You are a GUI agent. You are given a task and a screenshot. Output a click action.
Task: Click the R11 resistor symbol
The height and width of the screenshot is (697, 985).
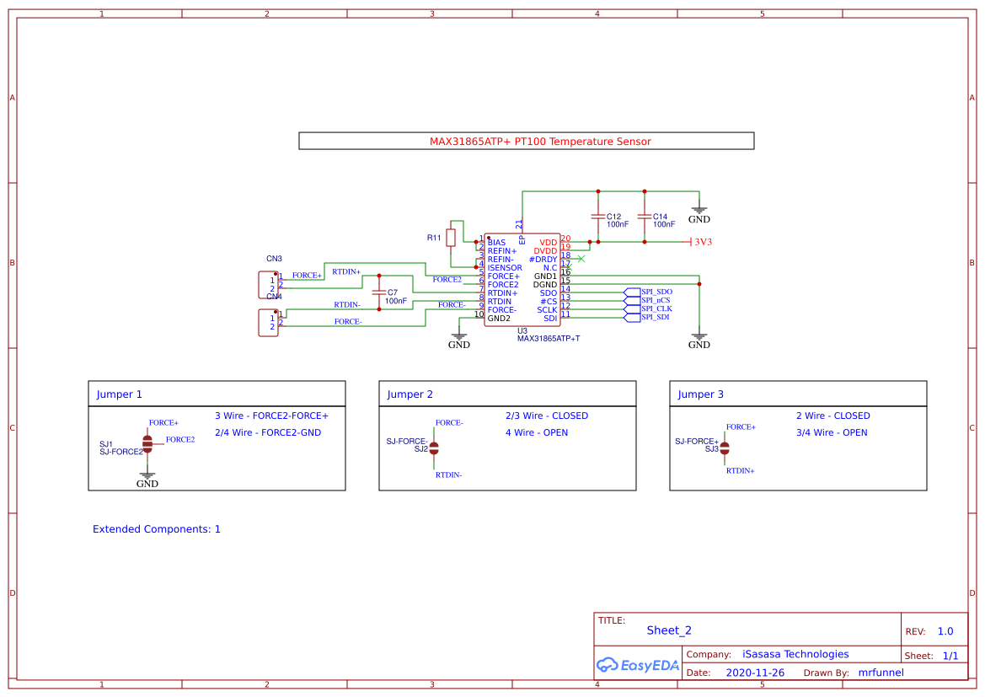(452, 237)
